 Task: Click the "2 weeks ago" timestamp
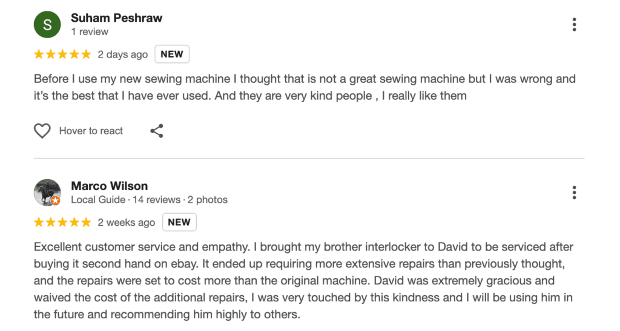tap(126, 222)
